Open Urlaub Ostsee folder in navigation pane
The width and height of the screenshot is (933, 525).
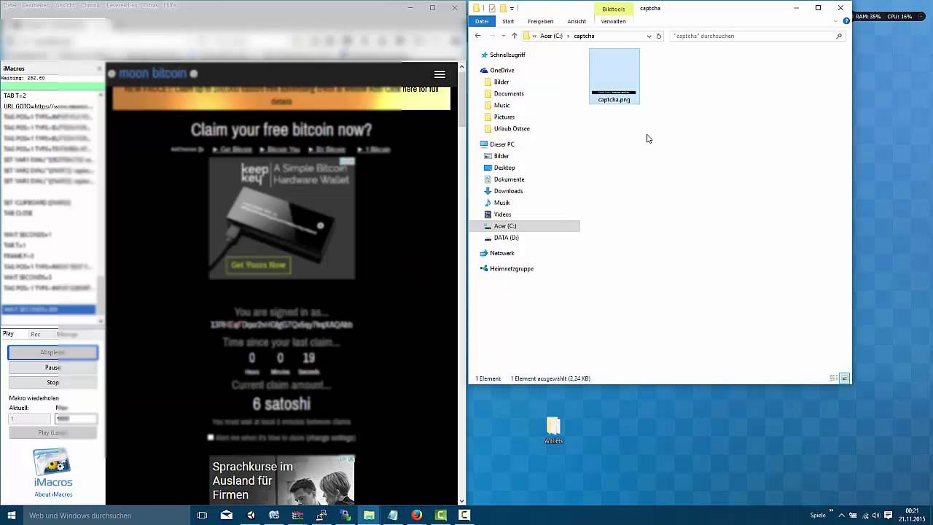(x=512, y=128)
